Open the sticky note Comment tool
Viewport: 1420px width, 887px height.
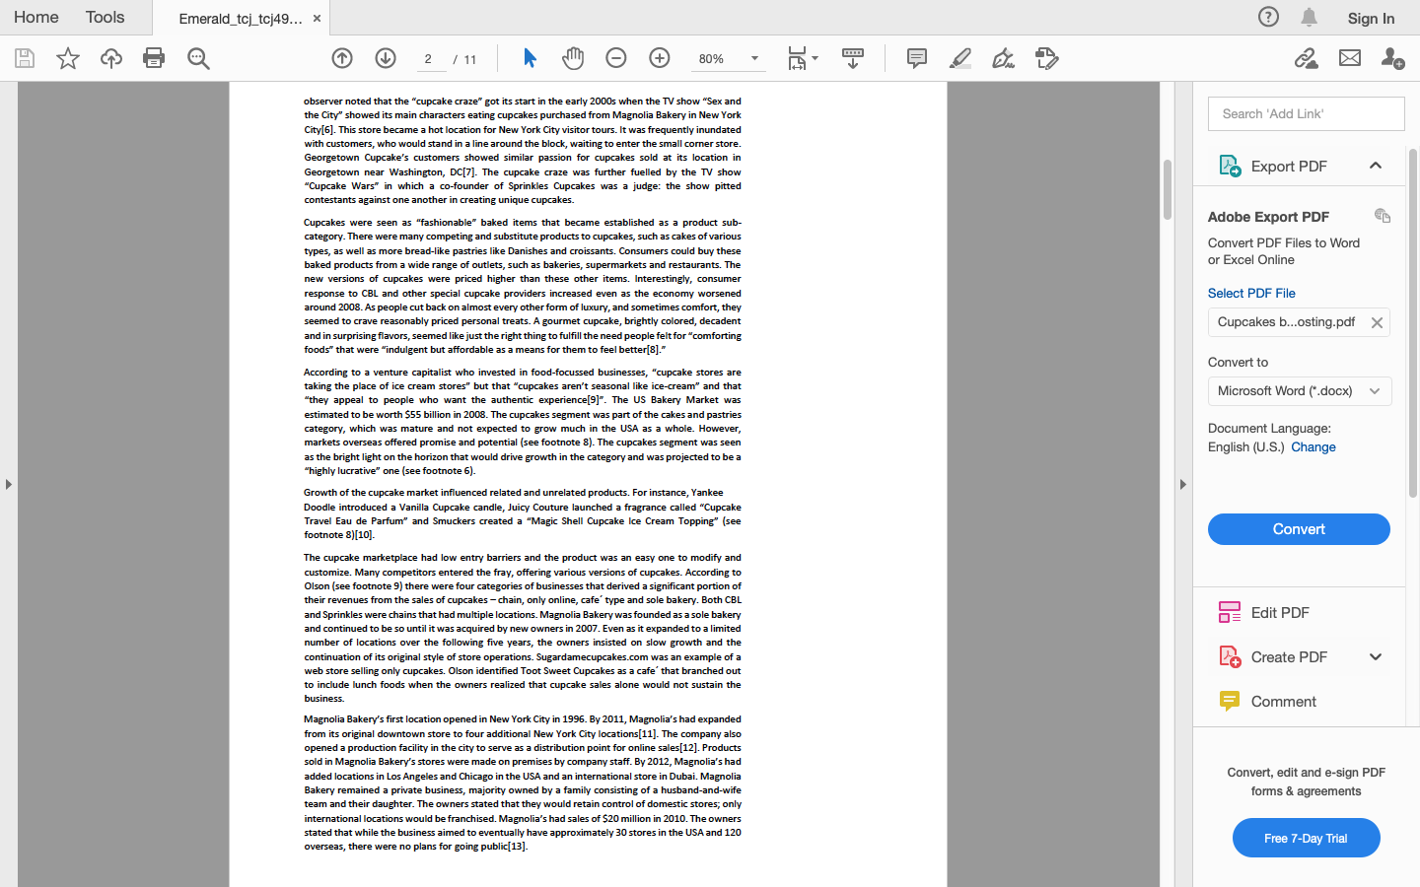(916, 58)
